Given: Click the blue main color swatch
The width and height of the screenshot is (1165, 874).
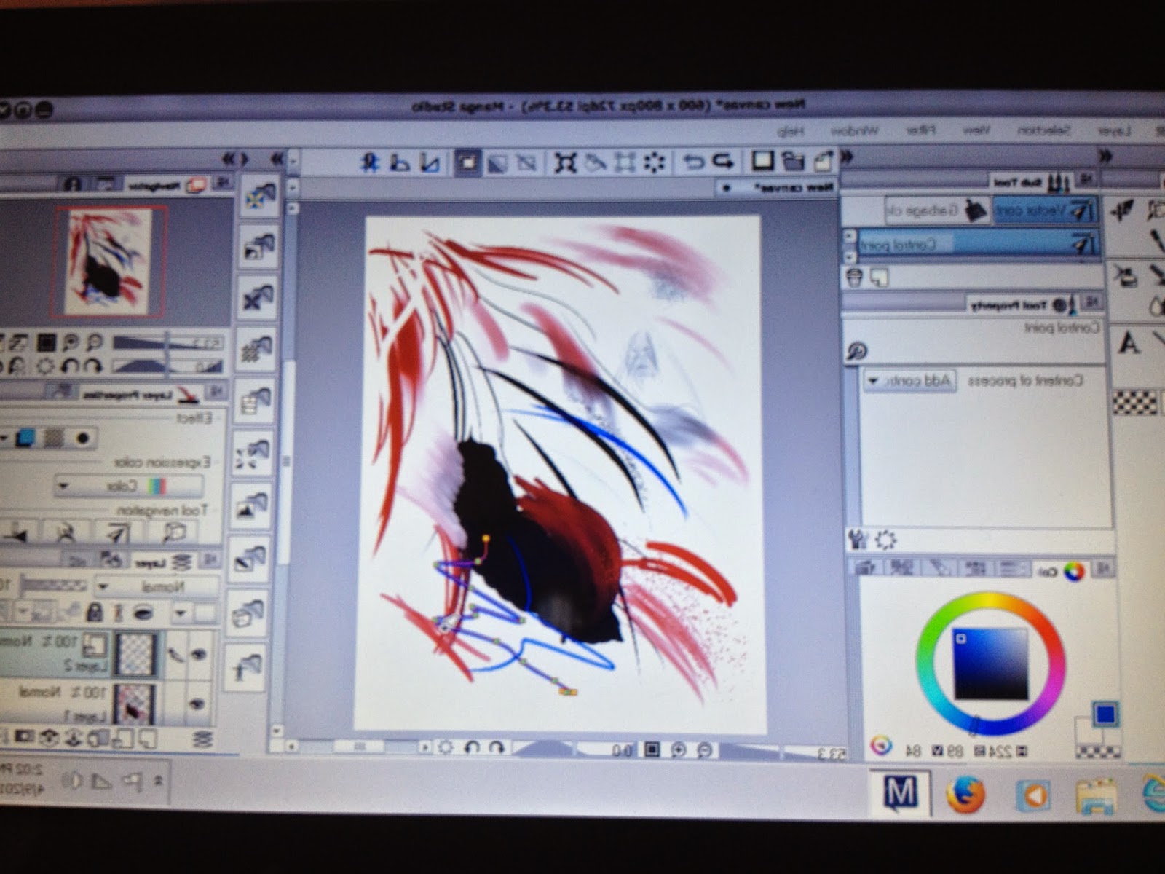Looking at the screenshot, I should [1105, 714].
